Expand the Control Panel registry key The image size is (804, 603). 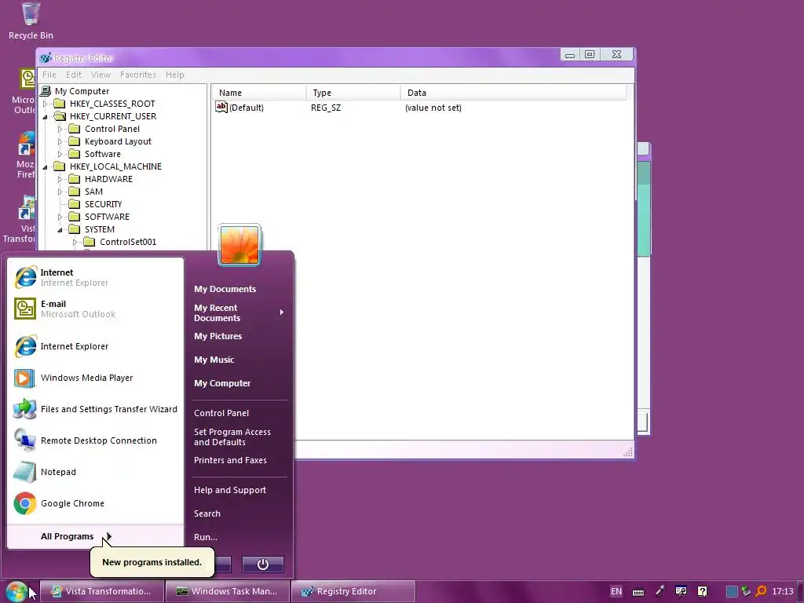click(x=60, y=130)
